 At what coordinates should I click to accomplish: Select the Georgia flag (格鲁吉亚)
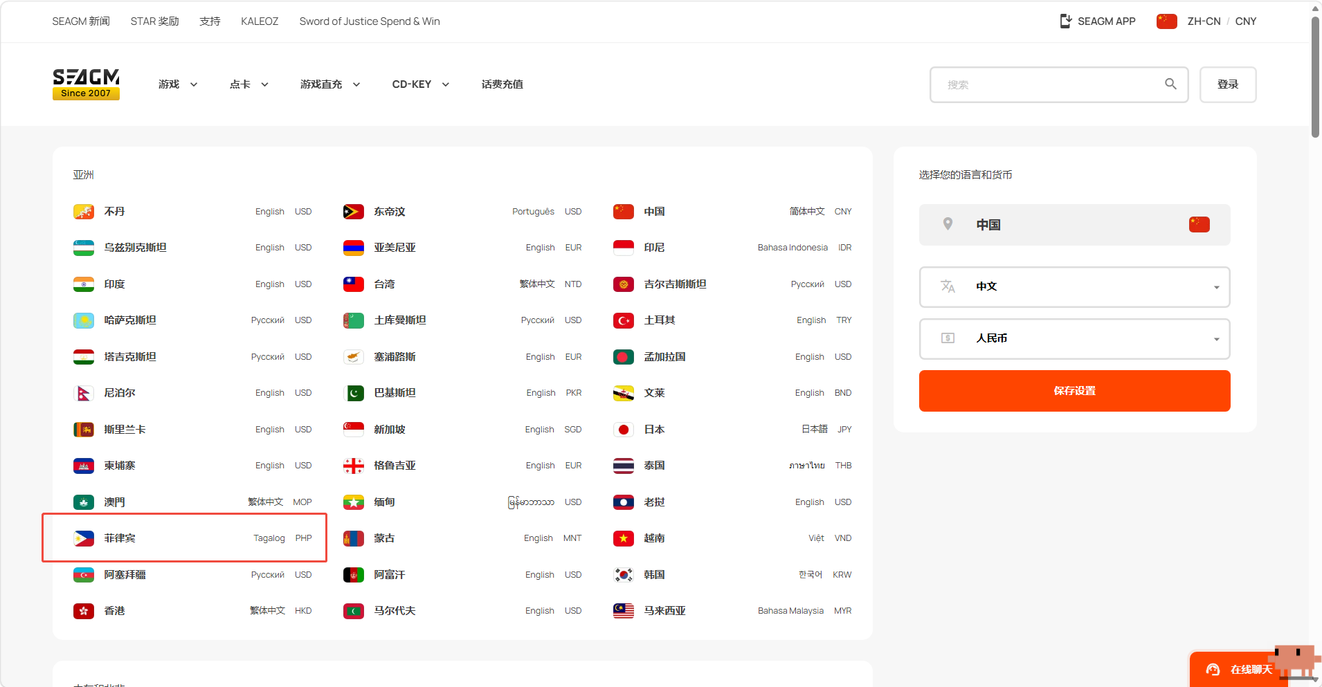click(354, 466)
